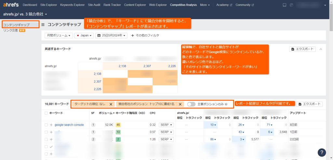Toggle 主要ポジションのみ switch
The image size is (333, 160).
[191, 104]
